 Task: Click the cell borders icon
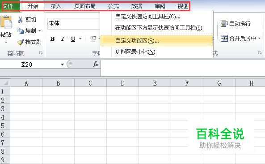(93, 39)
